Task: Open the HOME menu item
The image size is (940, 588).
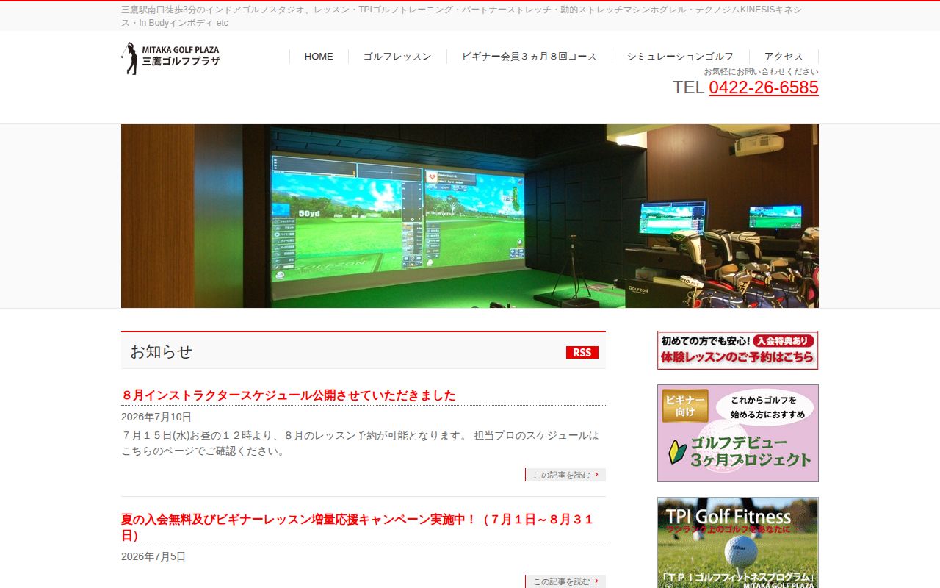Action: coord(319,57)
